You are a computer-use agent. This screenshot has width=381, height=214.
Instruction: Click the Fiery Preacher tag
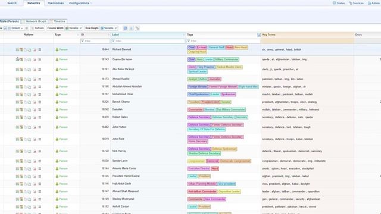point(206,67)
